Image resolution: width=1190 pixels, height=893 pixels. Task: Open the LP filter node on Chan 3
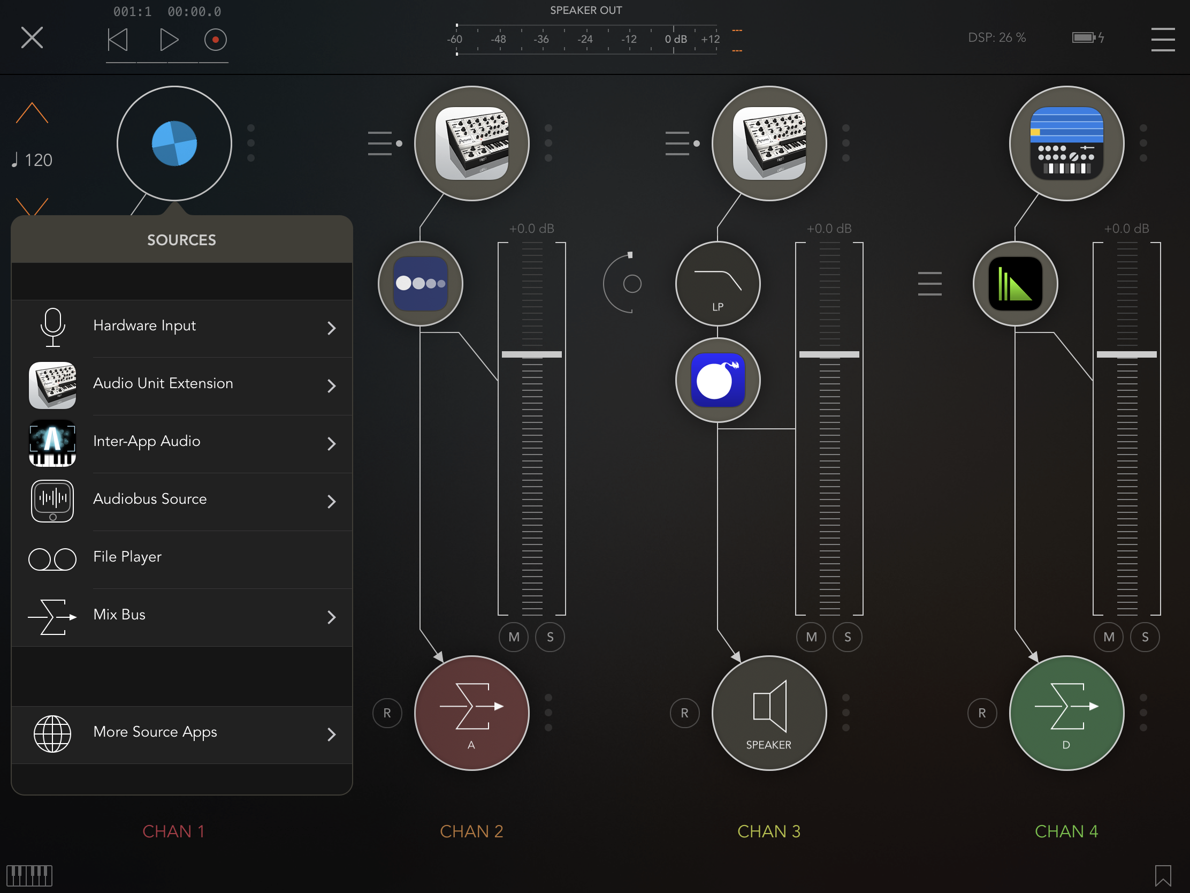click(x=717, y=284)
